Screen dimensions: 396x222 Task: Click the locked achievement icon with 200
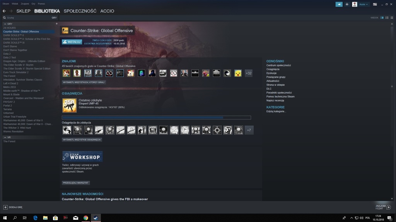click(x=121, y=130)
